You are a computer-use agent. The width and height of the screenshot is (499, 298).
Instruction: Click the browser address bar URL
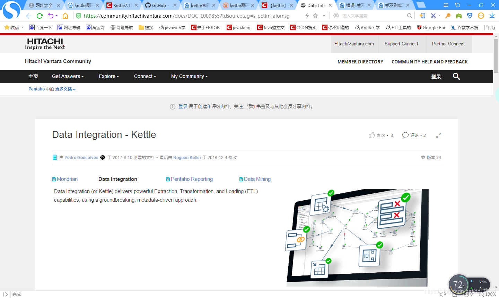187,16
